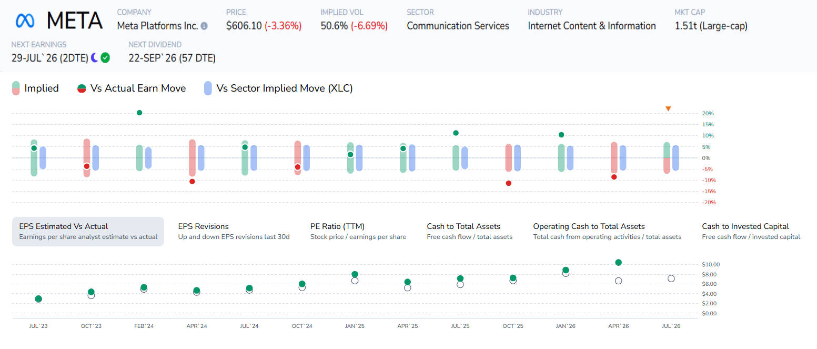Click the JUL`26 x-axis label
The height and width of the screenshot is (349, 817).
click(x=671, y=326)
